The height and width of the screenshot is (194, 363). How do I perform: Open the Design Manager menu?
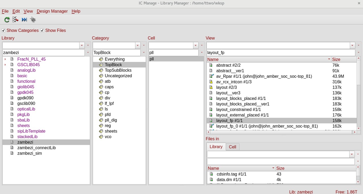(52, 11)
